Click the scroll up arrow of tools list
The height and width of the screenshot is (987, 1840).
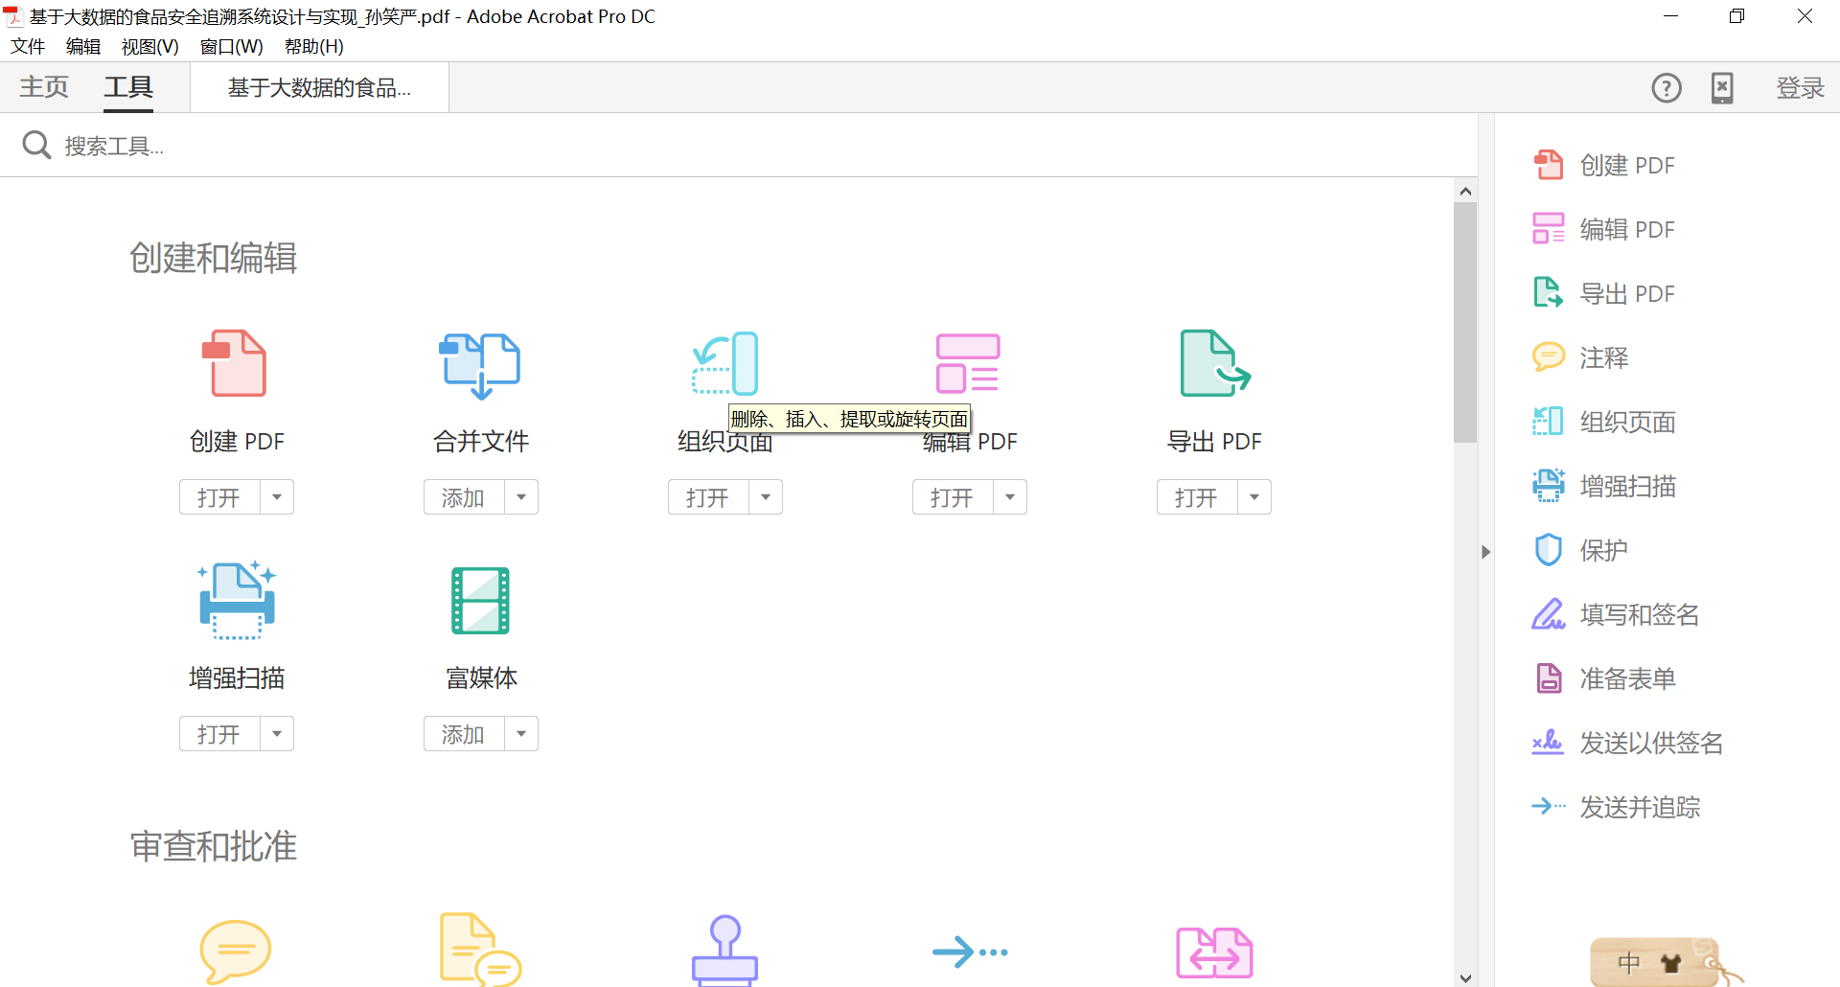1465,191
